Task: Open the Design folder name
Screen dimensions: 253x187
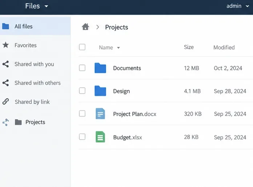Action: point(121,91)
